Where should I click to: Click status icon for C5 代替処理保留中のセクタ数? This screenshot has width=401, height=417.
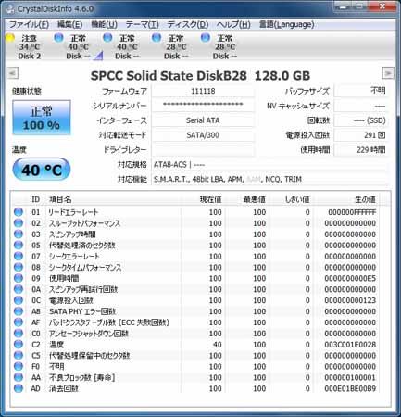(19, 356)
